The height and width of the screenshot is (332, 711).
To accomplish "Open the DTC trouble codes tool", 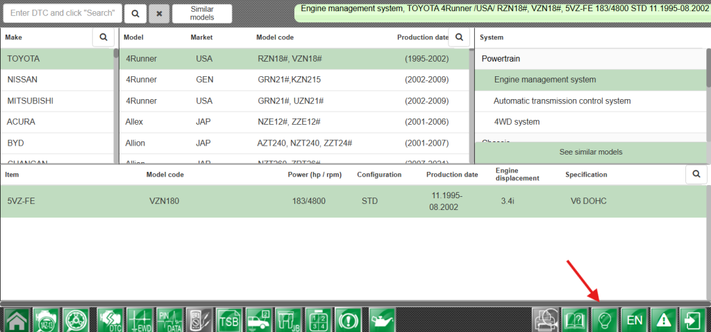I will [x=110, y=320].
